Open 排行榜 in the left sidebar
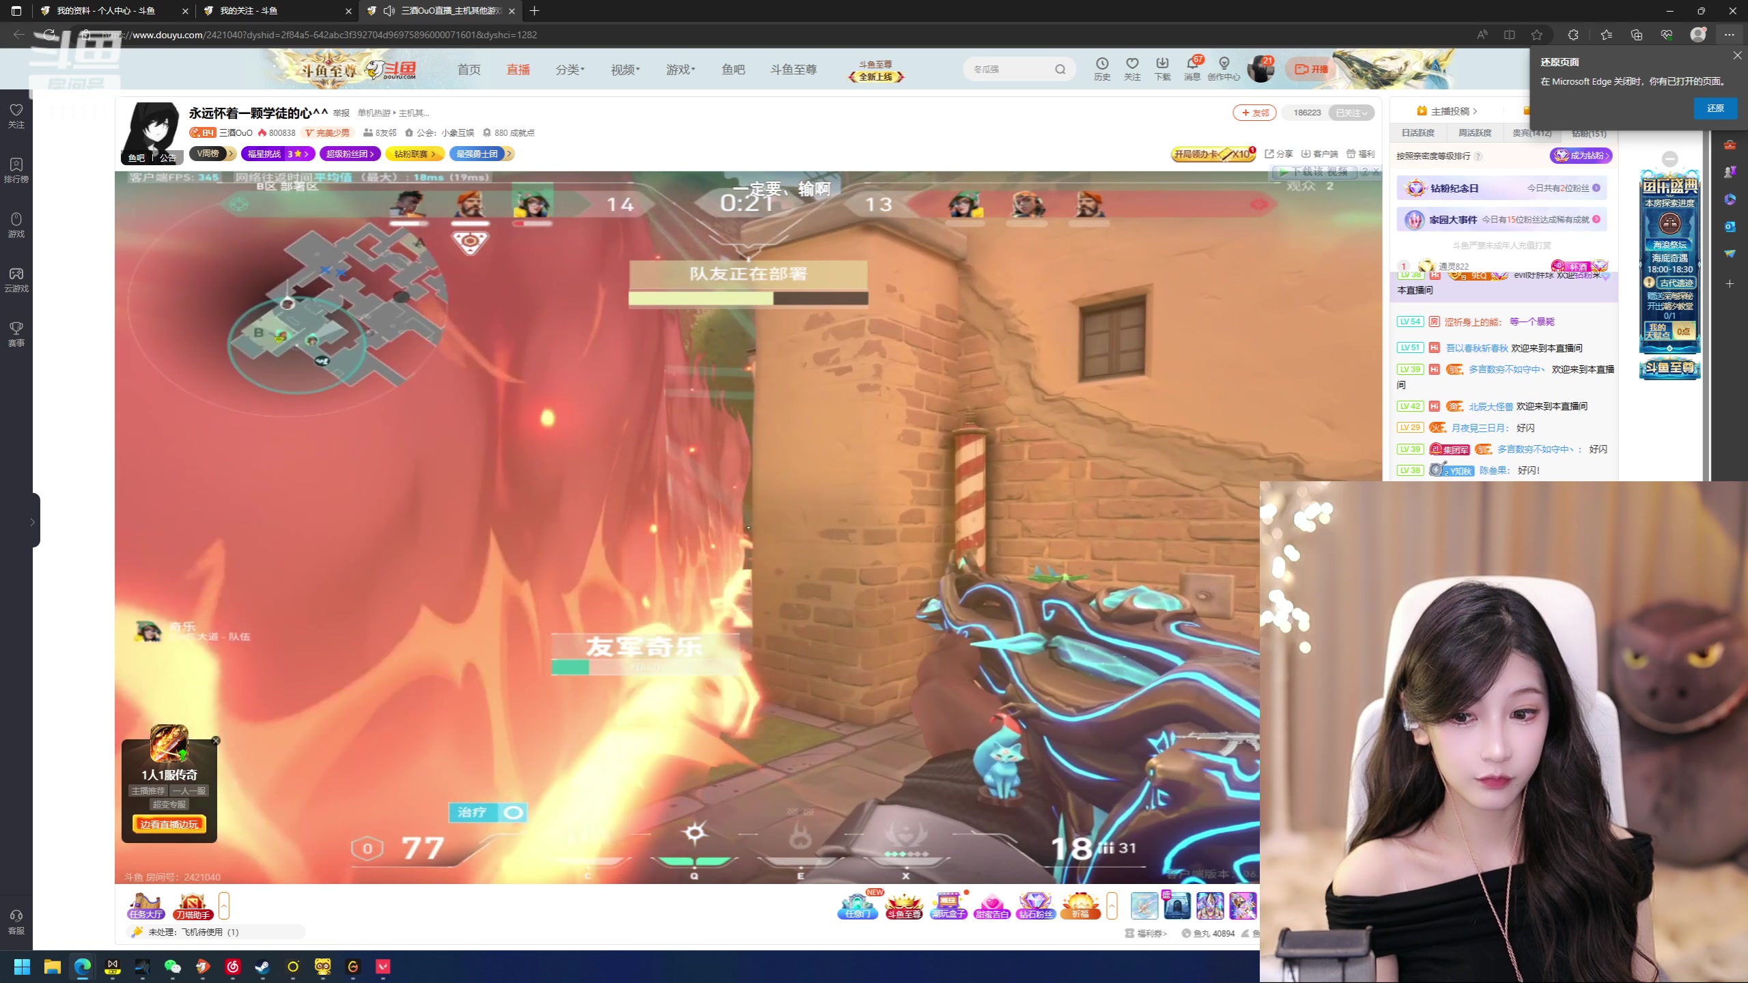The width and height of the screenshot is (1748, 983). (x=16, y=170)
